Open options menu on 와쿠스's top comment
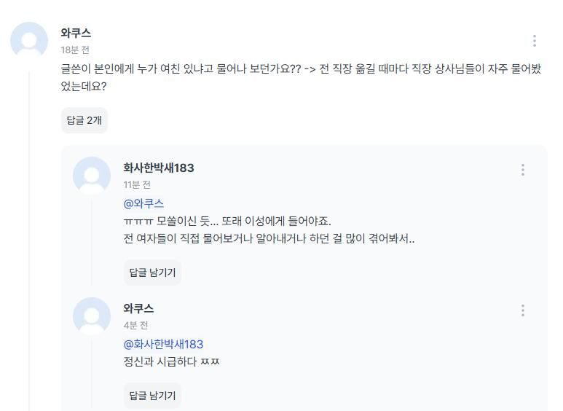The width and height of the screenshot is (563, 411). tap(535, 41)
